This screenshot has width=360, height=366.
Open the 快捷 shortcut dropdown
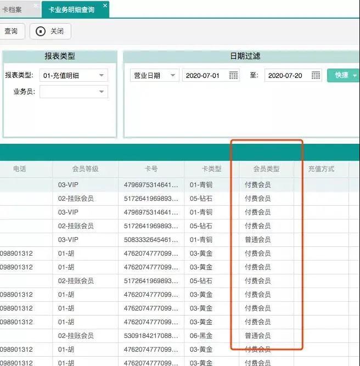coord(355,75)
